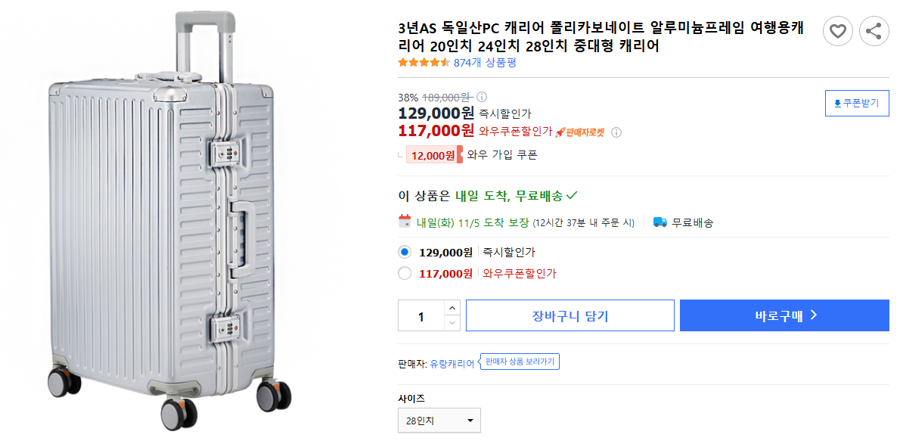Click the heart wishlist icon
The height and width of the screenshot is (444, 900).
(x=837, y=31)
